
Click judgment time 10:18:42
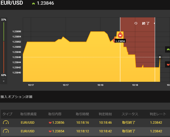[106, 131]
